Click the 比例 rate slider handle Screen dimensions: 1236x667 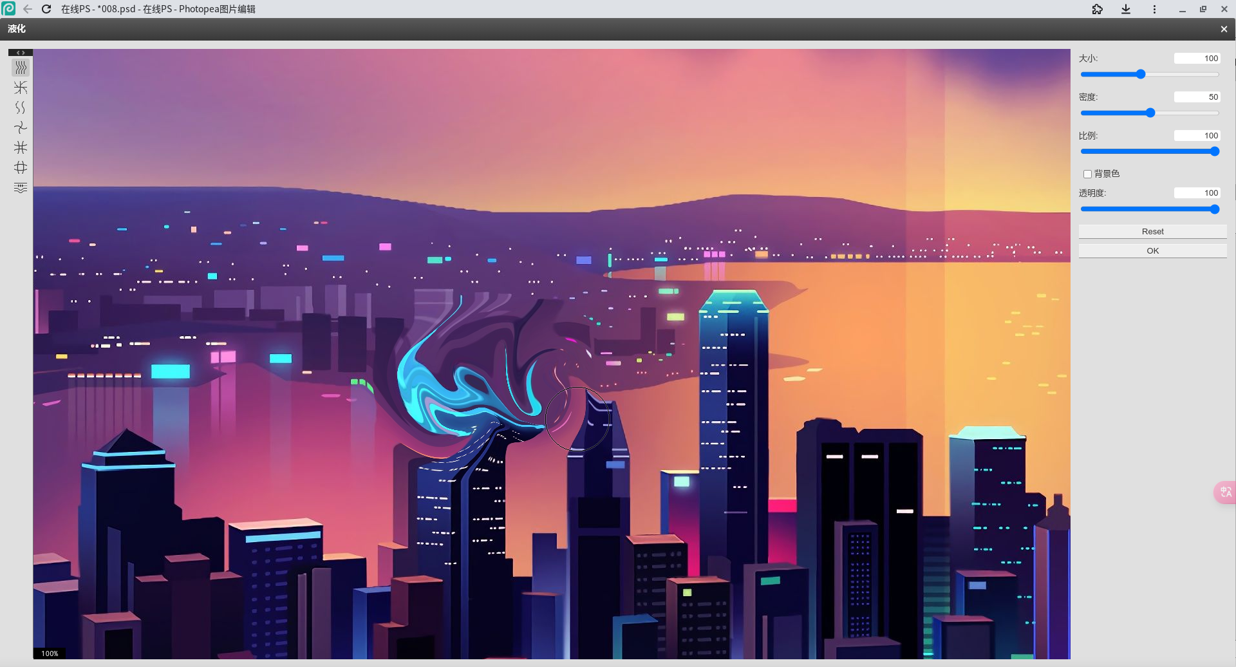pos(1215,151)
